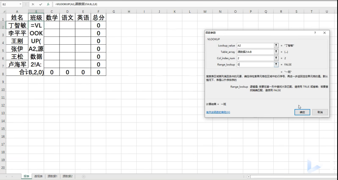This screenshot has height=180, width=338.
Task: Select the cell with 李平平
Action: click(17, 33)
